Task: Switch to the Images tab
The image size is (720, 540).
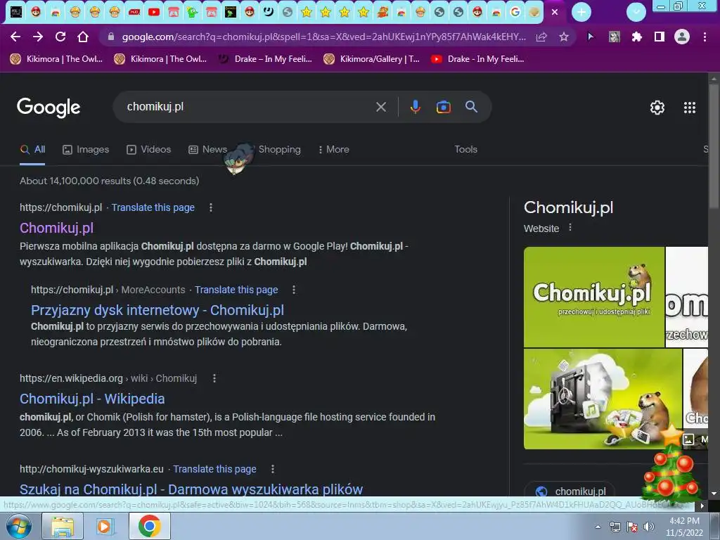Action: [86, 149]
